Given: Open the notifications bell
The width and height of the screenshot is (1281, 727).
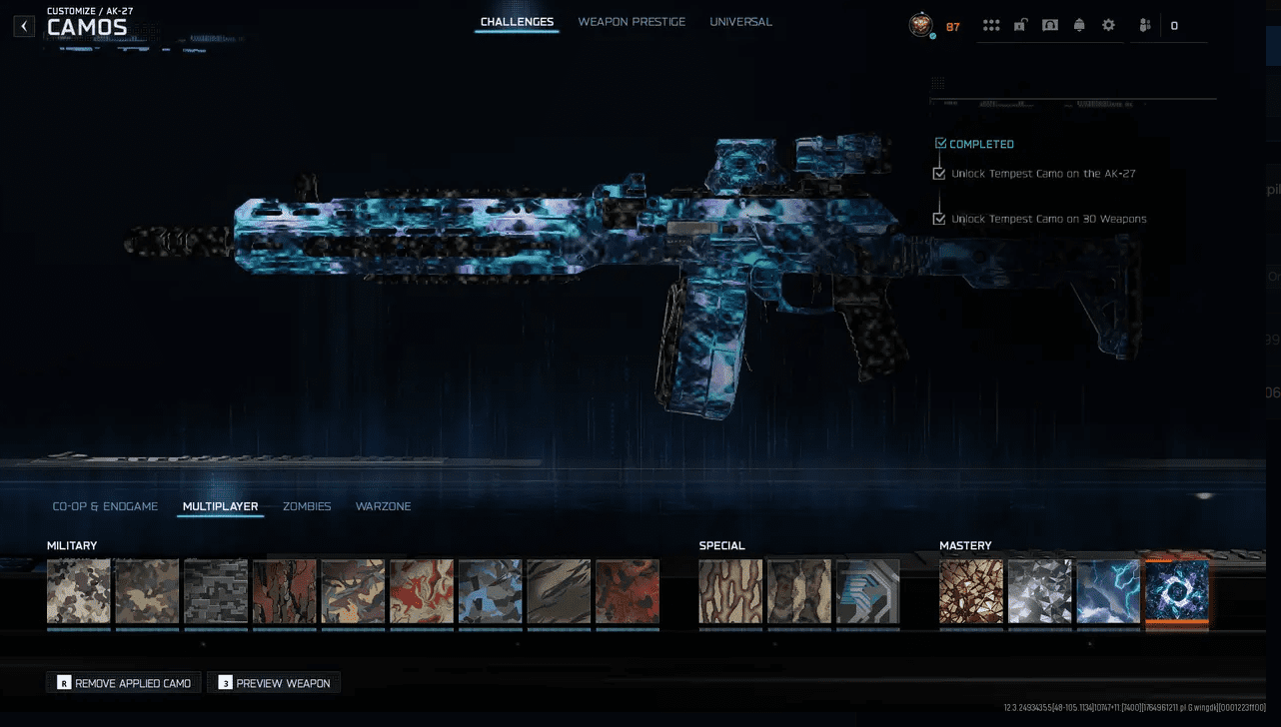Looking at the screenshot, I should click(x=1079, y=26).
